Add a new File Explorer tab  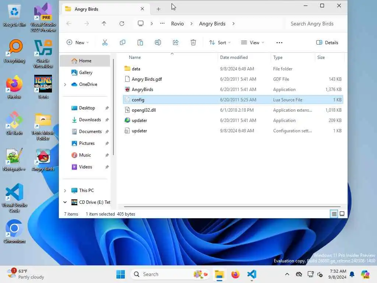158,9
